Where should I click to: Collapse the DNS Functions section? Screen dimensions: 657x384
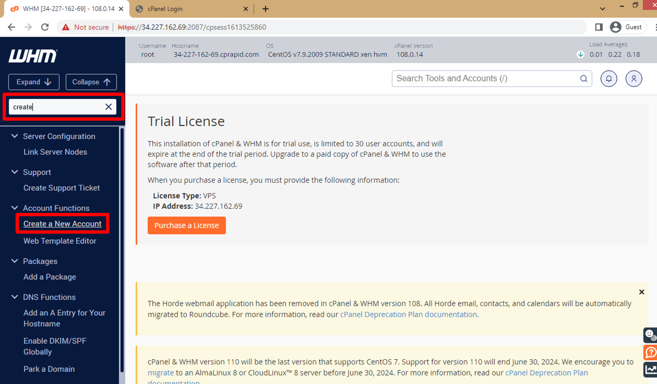pos(15,297)
